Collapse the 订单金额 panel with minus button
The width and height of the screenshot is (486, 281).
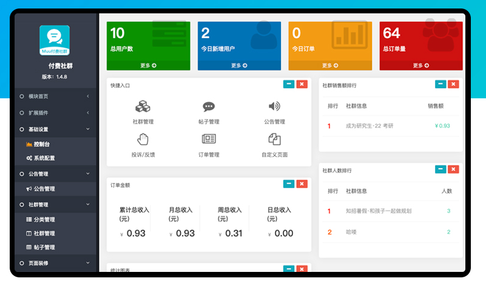pos(288,184)
